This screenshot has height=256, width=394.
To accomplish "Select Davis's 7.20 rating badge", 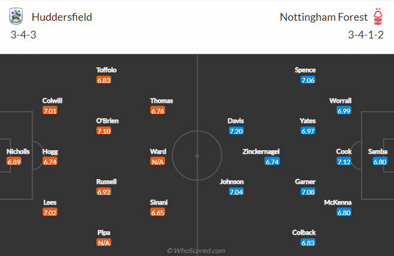I will [236, 131].
